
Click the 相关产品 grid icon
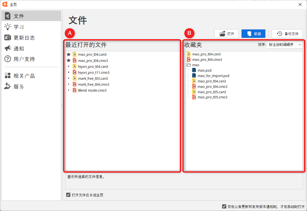[8, 76]
